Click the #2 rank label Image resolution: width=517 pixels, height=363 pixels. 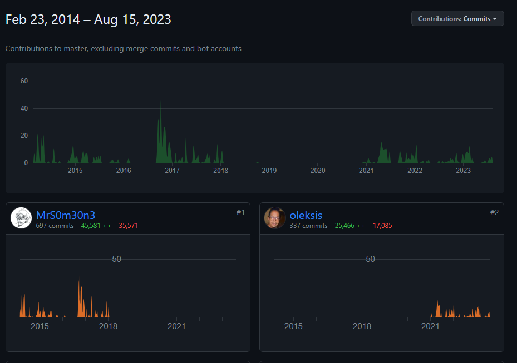click(494, 212)
